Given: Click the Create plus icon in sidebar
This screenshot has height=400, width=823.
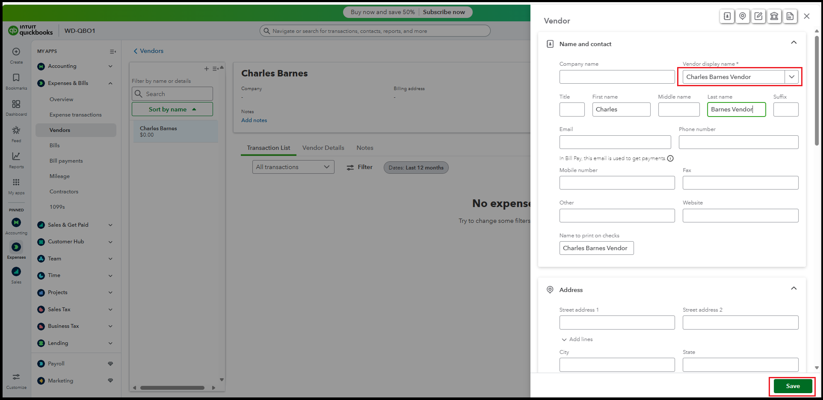Looking at the screenshot, I should [x=16, y=52].
